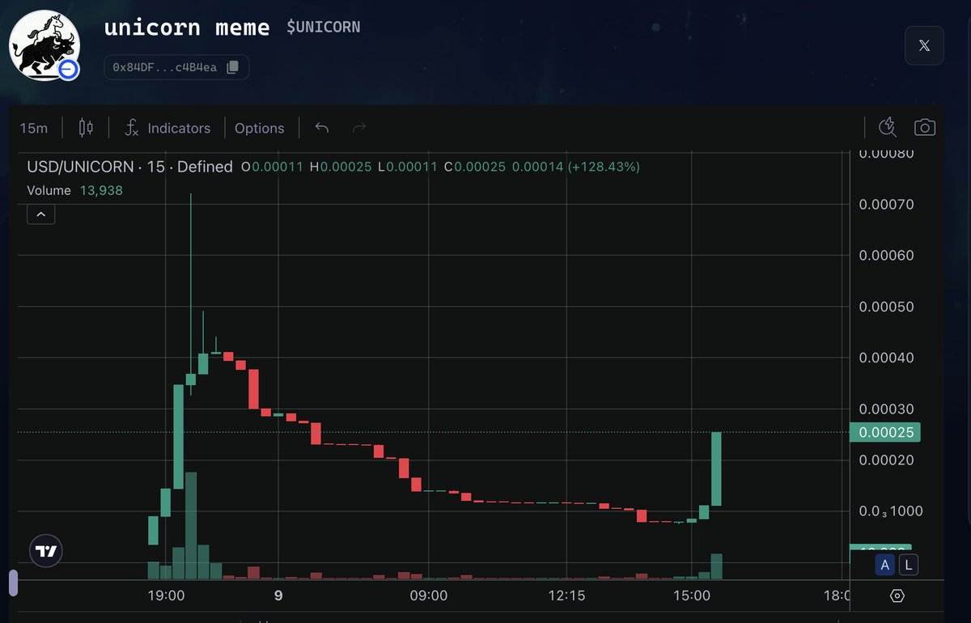Click the 0.00050 price axis label
This screenshot has height=623, width=971.
(x=886, y=307)
